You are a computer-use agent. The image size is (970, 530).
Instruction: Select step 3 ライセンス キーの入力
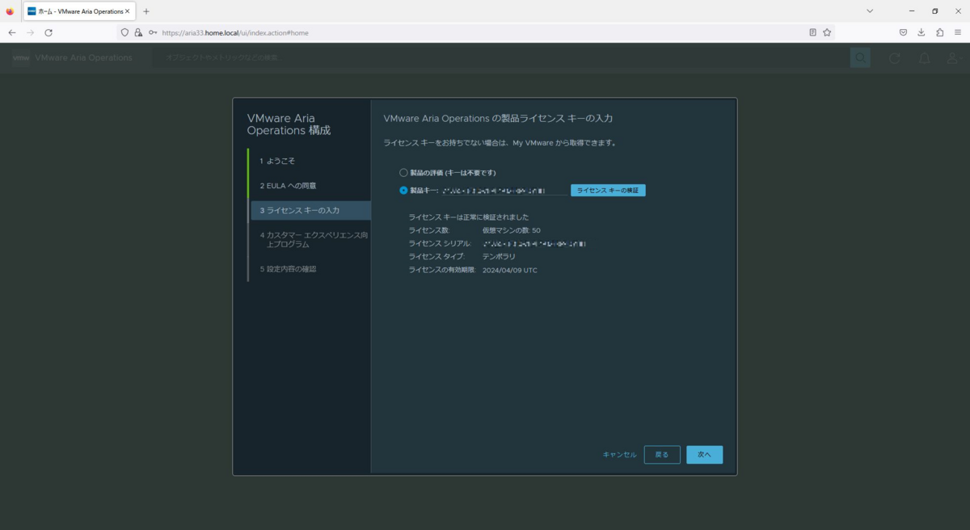(x=310, y=211)
